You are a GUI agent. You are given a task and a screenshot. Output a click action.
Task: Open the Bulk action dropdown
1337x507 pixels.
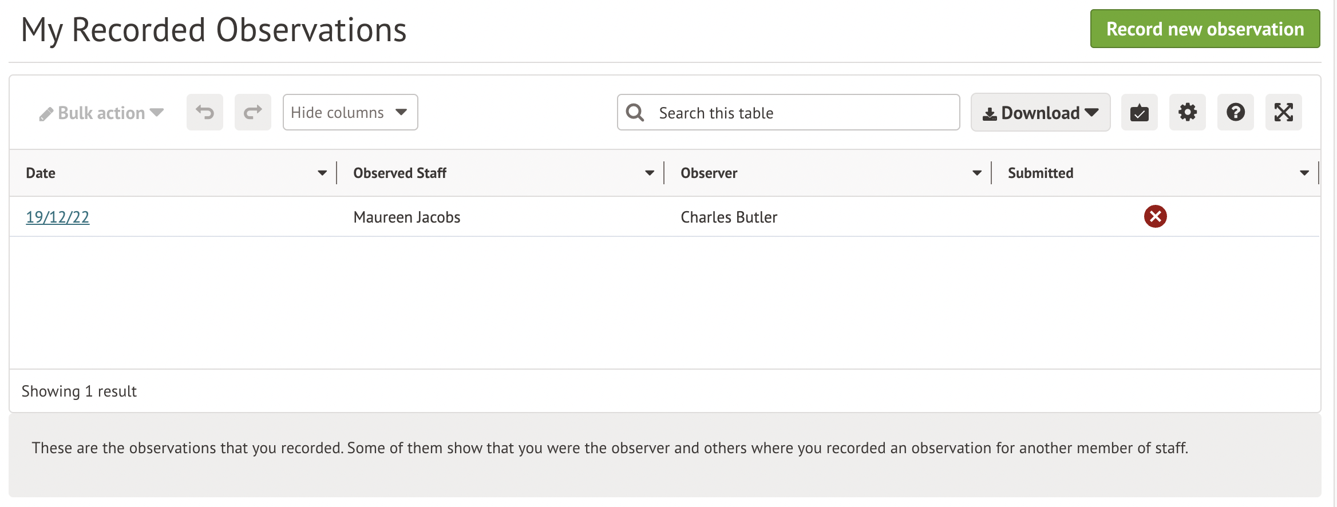pos(102,113)
